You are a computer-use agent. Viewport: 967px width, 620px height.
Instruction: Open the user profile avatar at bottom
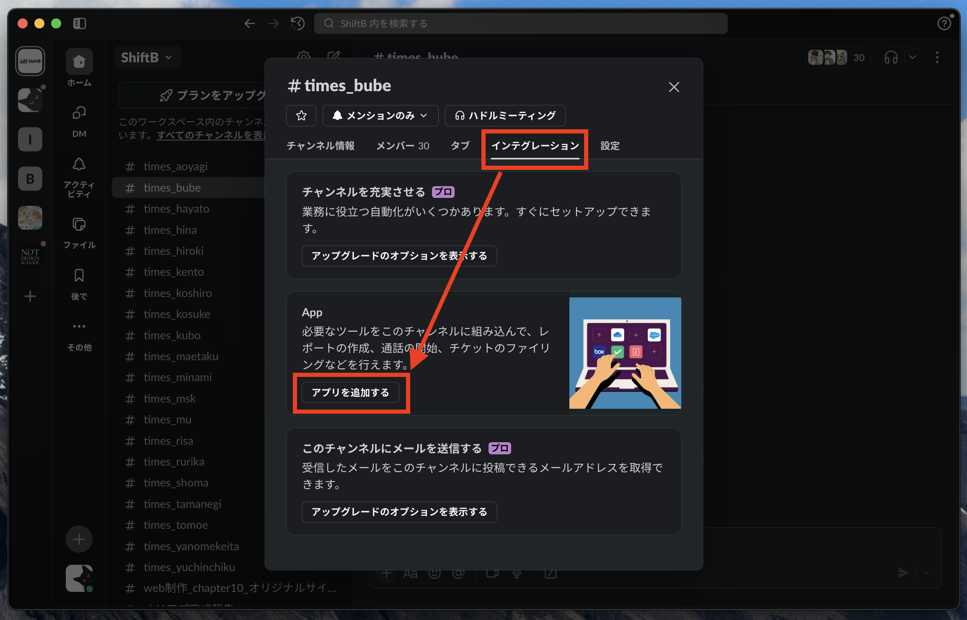79,578
